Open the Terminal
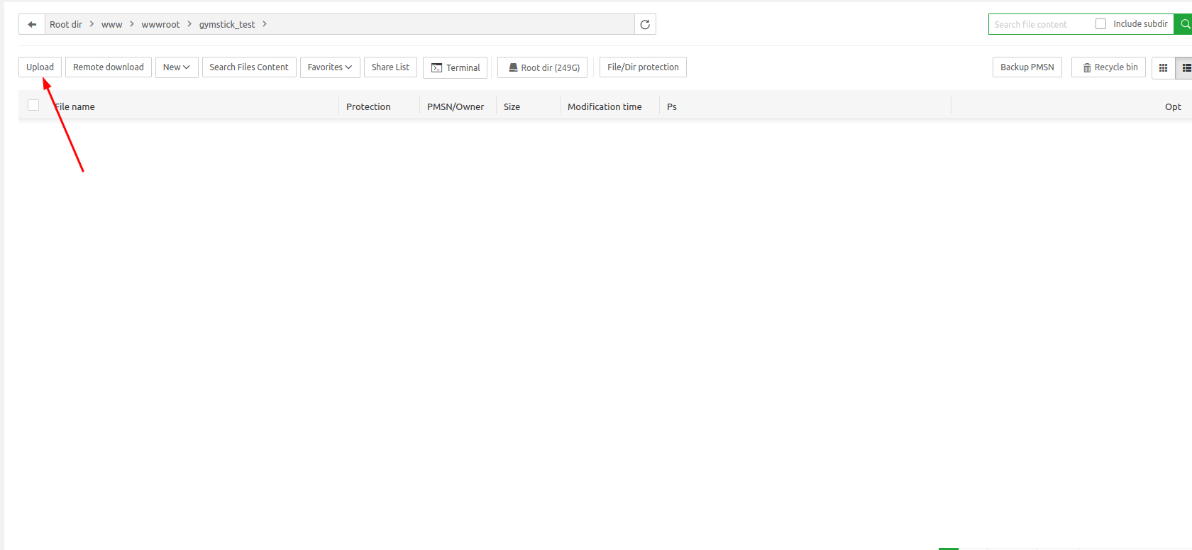 click(x=456, y=67)
